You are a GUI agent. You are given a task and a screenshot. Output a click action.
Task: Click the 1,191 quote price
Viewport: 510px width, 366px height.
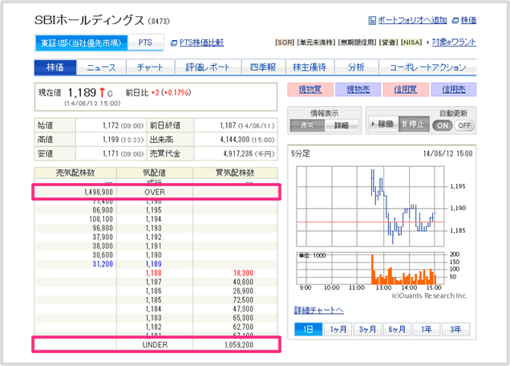(x=153, y=246)
